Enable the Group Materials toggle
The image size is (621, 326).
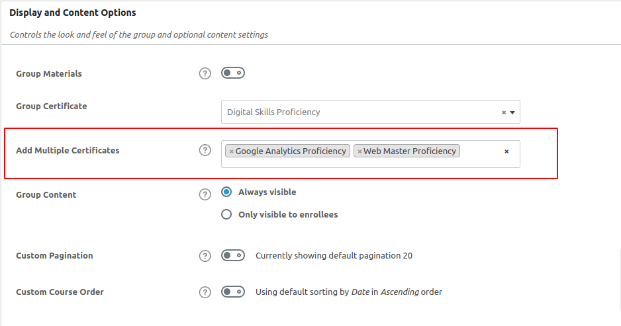click(233, 73)
